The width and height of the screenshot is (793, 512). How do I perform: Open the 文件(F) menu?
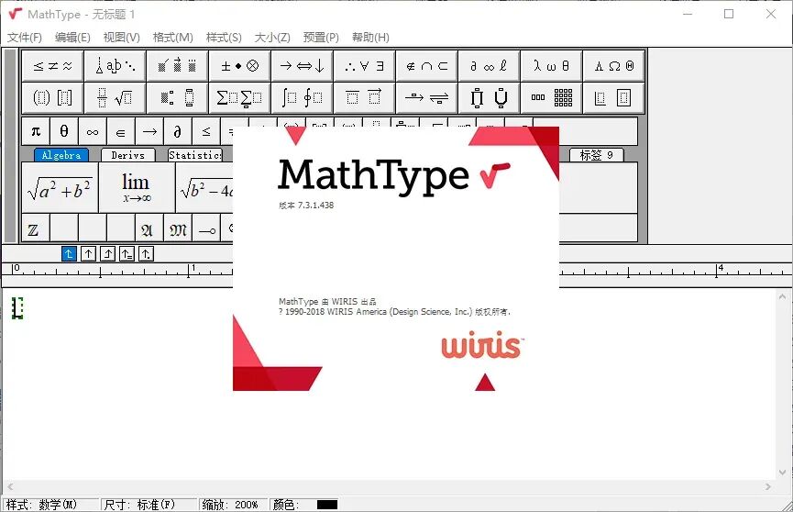[x=24, y=37]
